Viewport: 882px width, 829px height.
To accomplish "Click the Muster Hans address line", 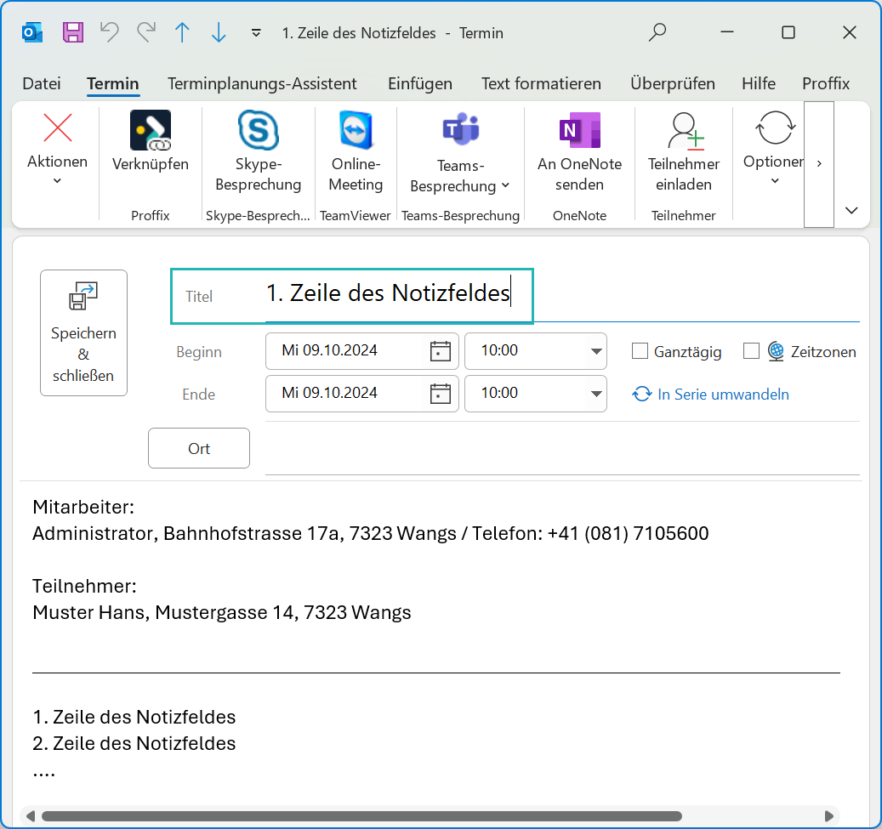I will 222,612.
